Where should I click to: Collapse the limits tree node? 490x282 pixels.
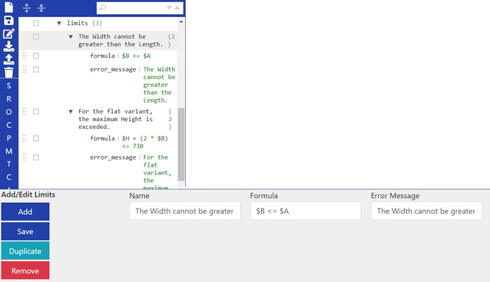(x=59, y=23)
